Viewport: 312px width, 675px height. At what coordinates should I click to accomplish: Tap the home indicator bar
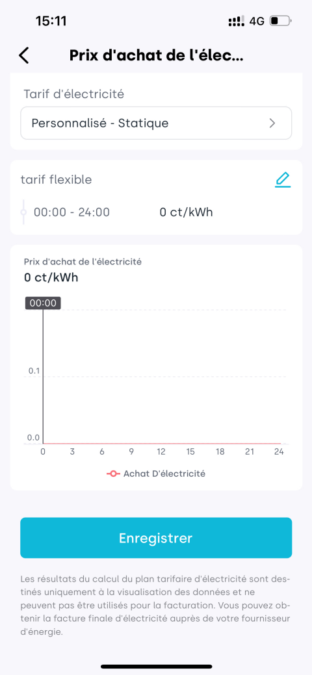click(x=156, y=667)
